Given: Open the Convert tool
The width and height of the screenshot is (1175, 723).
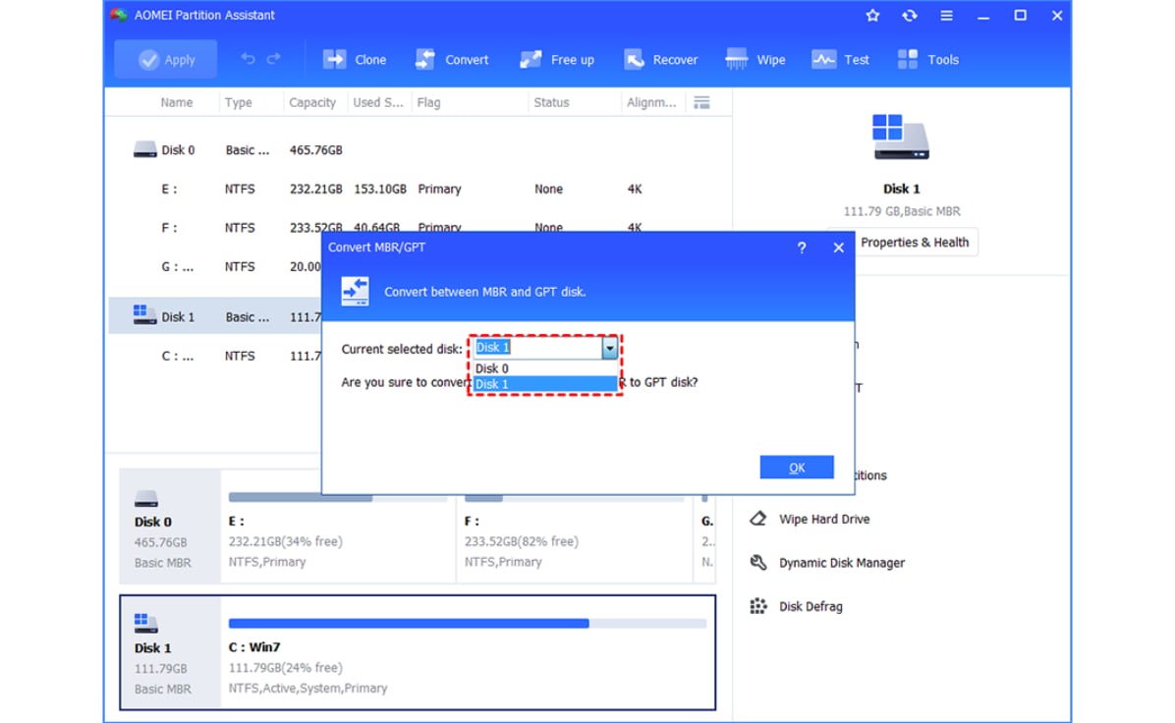Looking at the screenshot, I should coord(452,59).
